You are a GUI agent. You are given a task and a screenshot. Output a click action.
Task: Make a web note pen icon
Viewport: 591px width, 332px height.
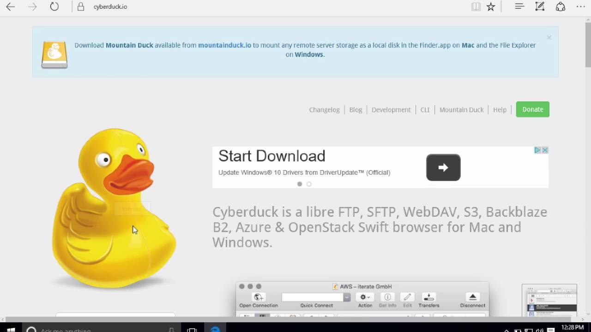click(540, 6)
